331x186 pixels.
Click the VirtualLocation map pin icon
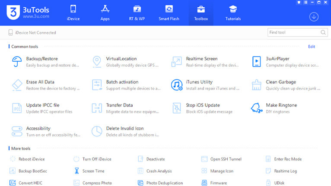click(x=97, y=62)
